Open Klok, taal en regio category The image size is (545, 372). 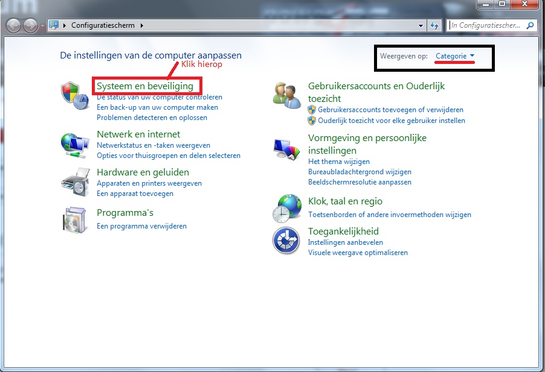pyautogui.click(x=345, y=201)
